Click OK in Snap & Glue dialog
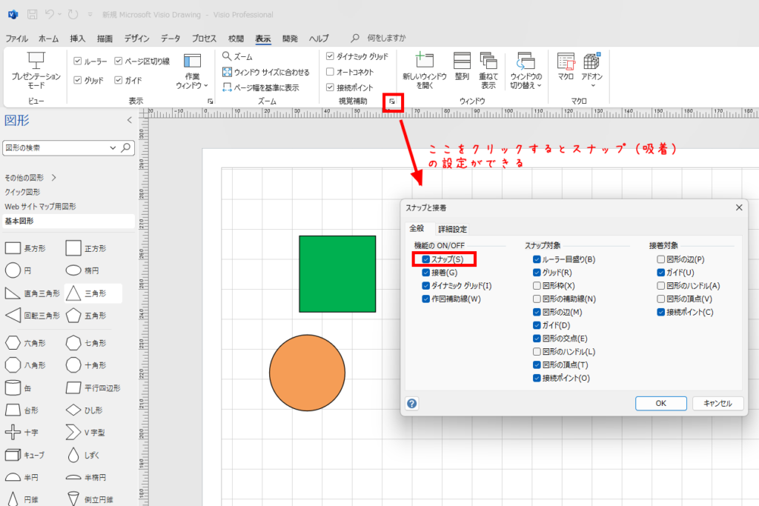Screen dimensions: 759x506 coord(660,403)
